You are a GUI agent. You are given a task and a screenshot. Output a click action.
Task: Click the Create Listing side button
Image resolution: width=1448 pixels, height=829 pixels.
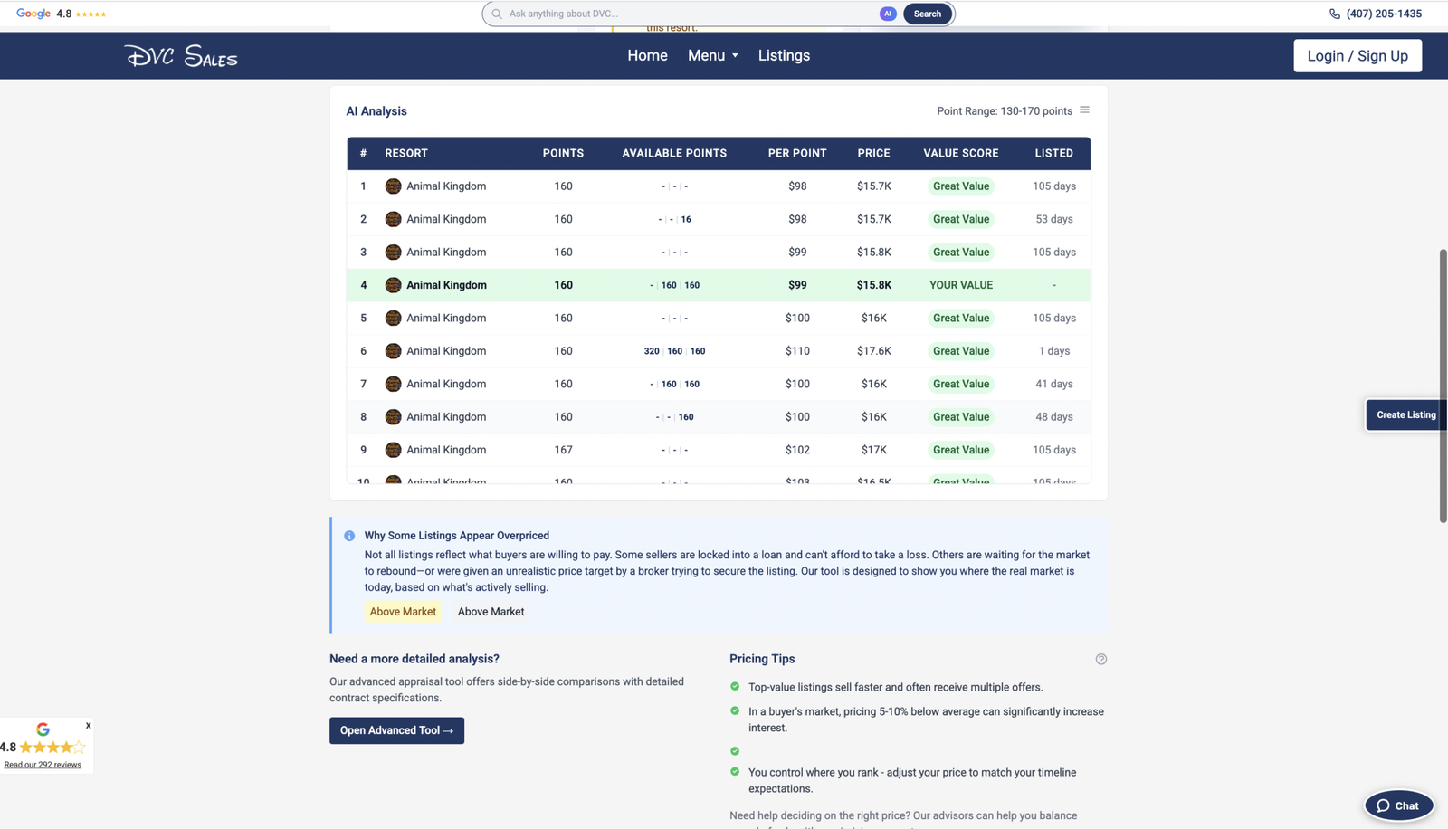pos(1405,414)
